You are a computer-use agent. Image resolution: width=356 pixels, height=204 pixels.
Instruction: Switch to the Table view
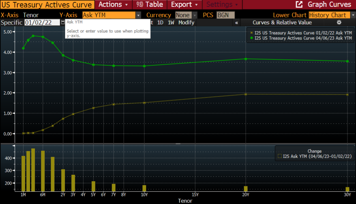pyautogui.click(x=150, y=5)
